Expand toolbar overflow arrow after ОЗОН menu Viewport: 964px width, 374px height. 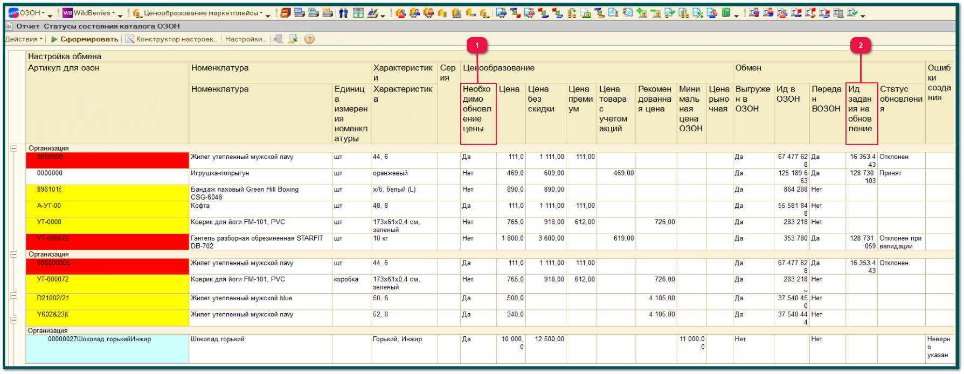(x=50, y=16)
